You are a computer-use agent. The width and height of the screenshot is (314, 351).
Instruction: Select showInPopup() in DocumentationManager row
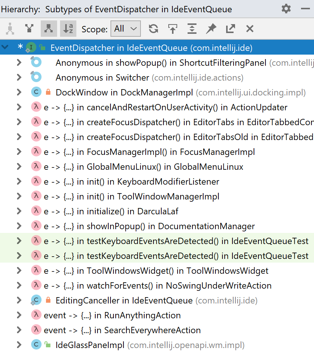157,226
